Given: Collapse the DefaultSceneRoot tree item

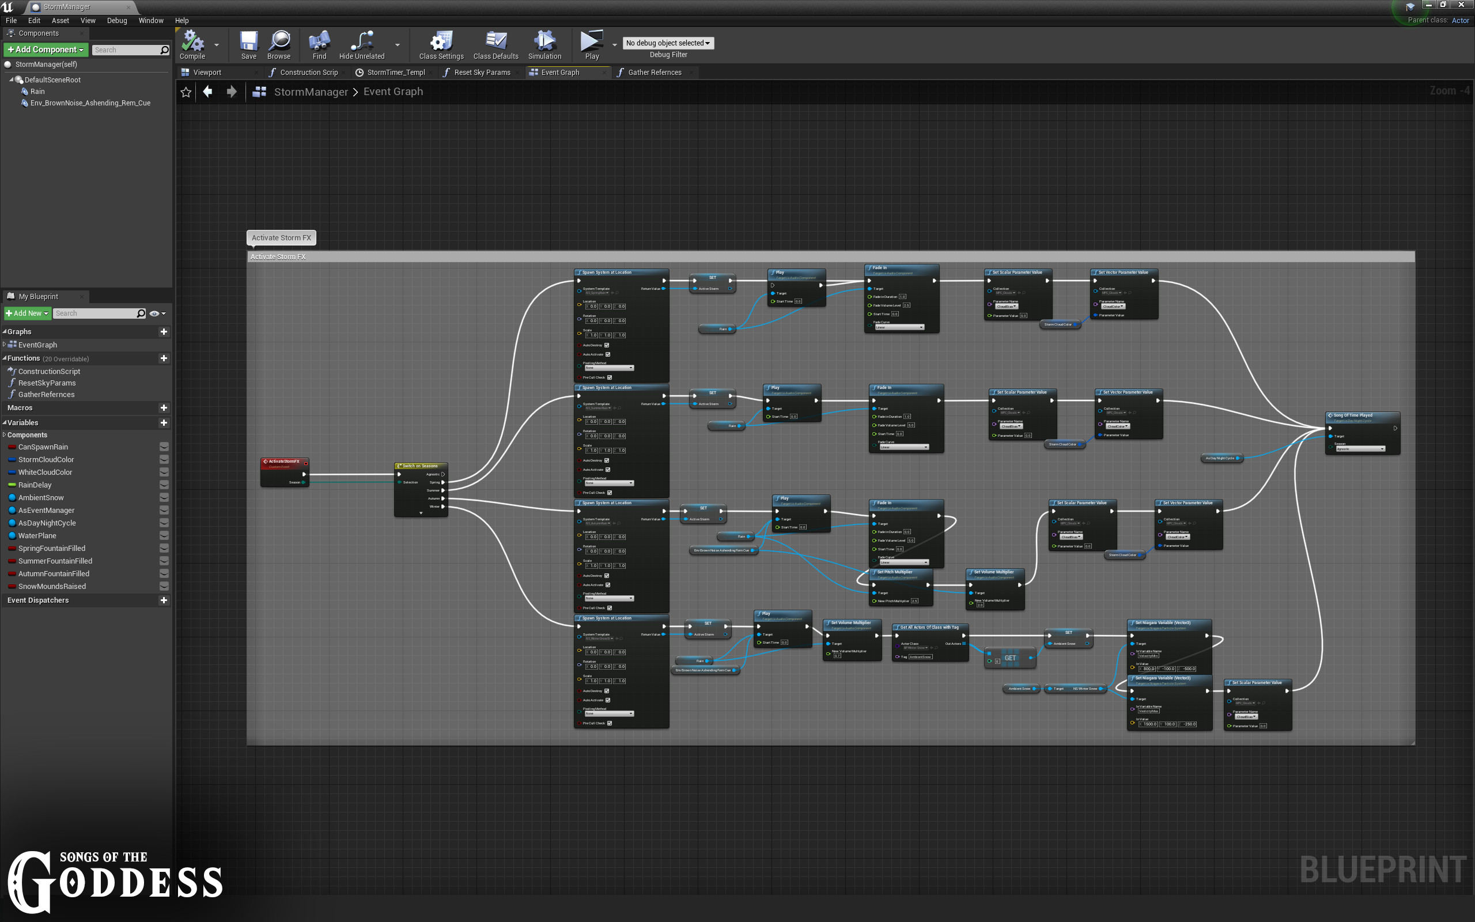Looking at the screenshot, I should point(12,80).
